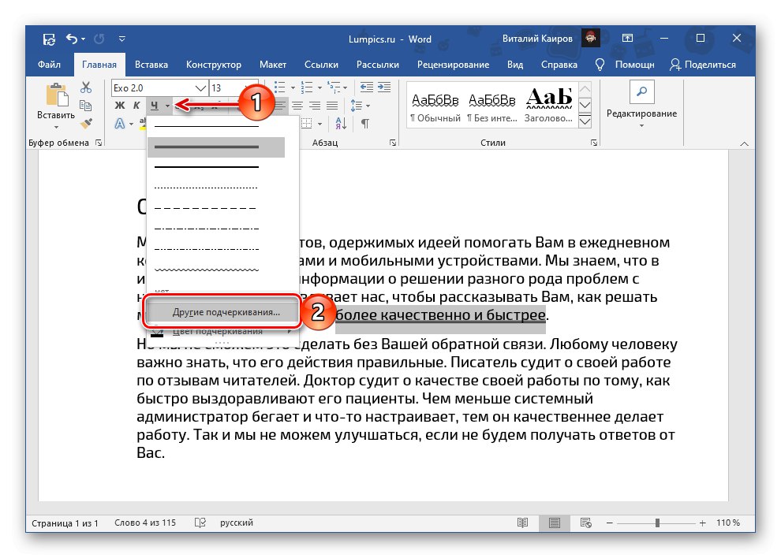Screen dimensions: 781x558
Task: Click the Поделиться button
Action: click(712, 65)
